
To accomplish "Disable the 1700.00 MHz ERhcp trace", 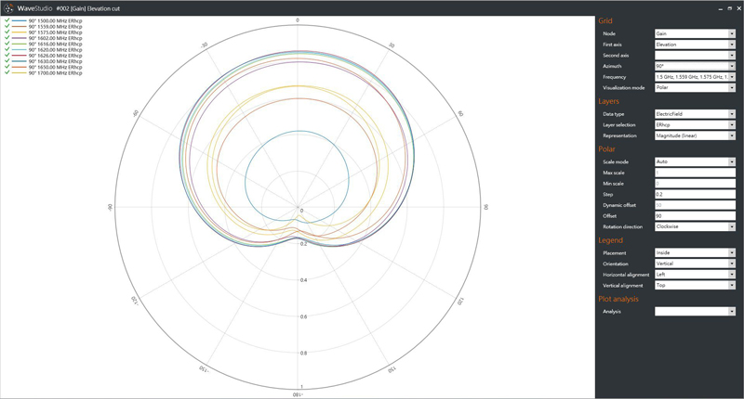I will point(7,73).
